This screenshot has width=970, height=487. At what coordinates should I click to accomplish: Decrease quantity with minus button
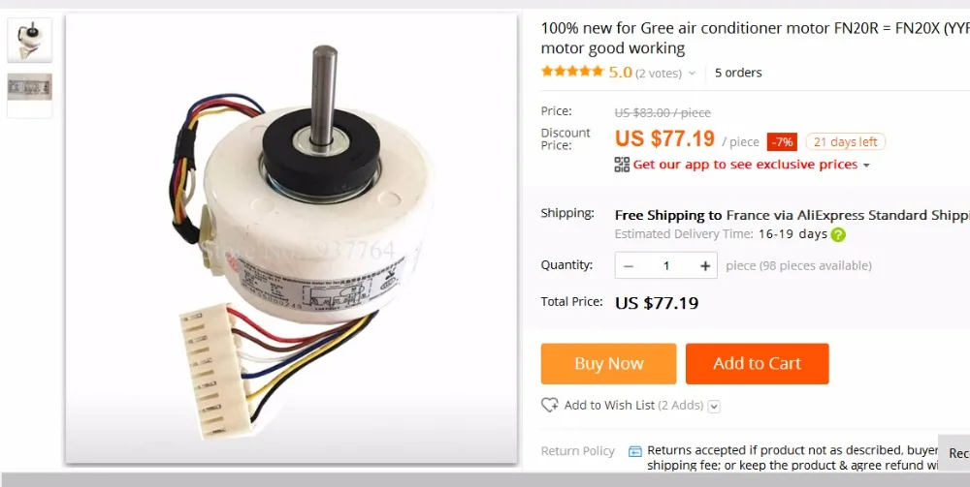629,265
